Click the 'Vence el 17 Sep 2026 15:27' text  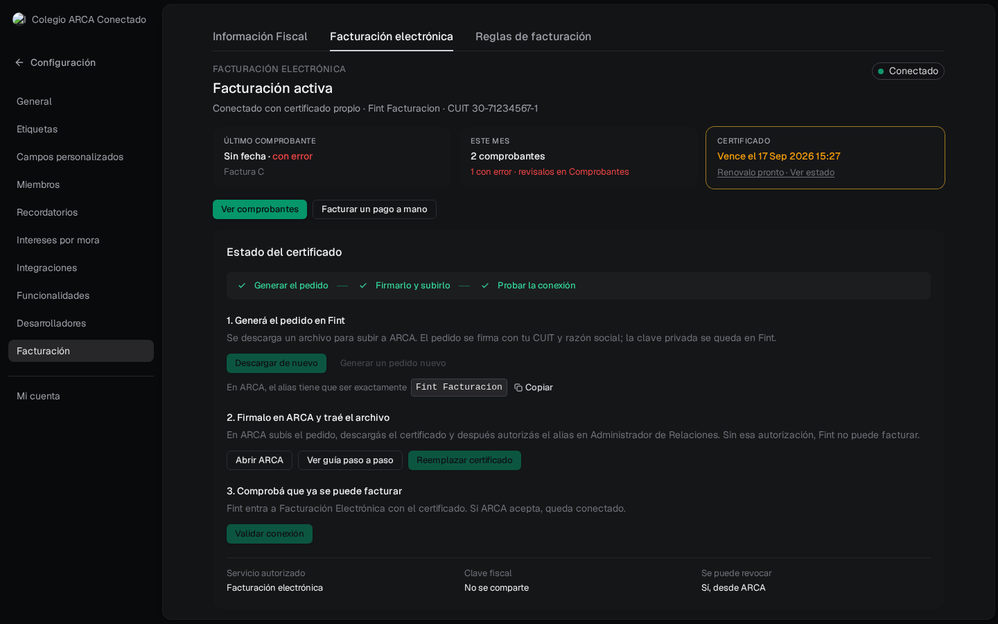click(x=779, y=157)
